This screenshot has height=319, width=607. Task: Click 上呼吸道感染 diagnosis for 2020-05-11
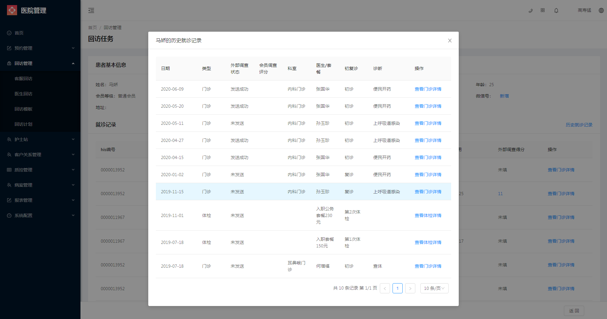(387, 123)
